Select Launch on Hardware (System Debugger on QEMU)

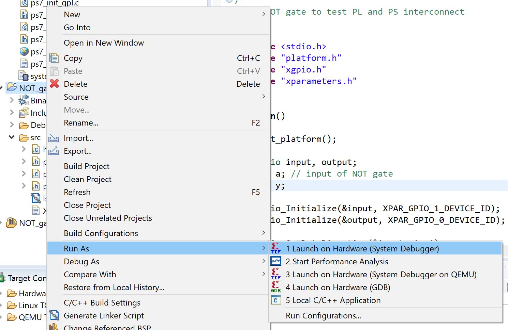coord(381,275)
